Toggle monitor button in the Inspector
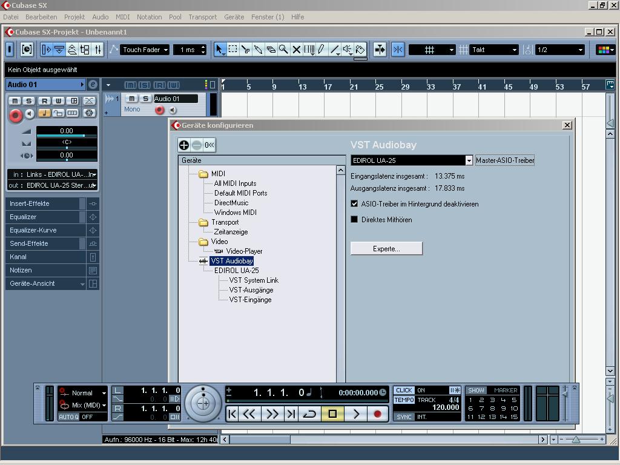Viewport: 620px width, 465px height. 30,114
